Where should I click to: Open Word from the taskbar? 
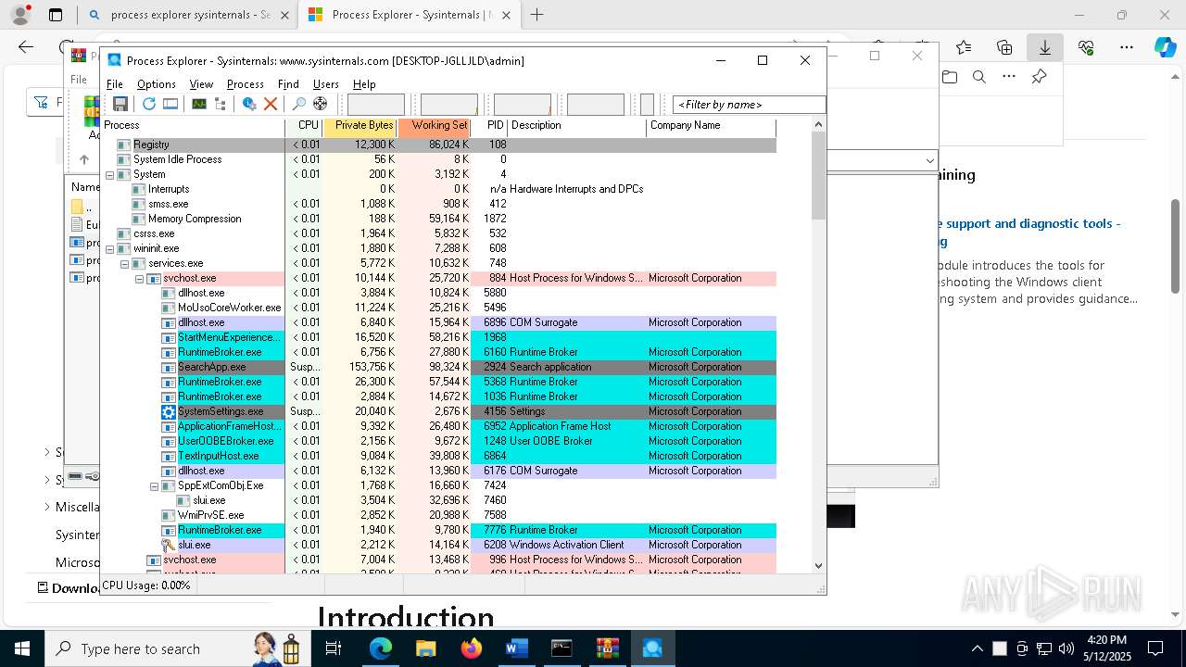coord(516,648)
